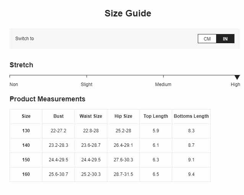
Task: Select the size 160 row label
Action: click(x=26, y=174)
